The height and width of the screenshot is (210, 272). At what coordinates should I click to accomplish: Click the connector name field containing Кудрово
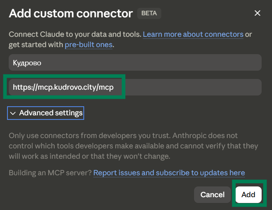click(135, 62)
